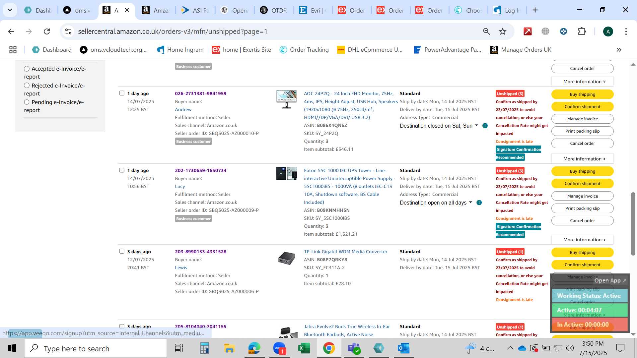Select Rejected e-Invoice/e-report radio button

click(x=27, y=86)
